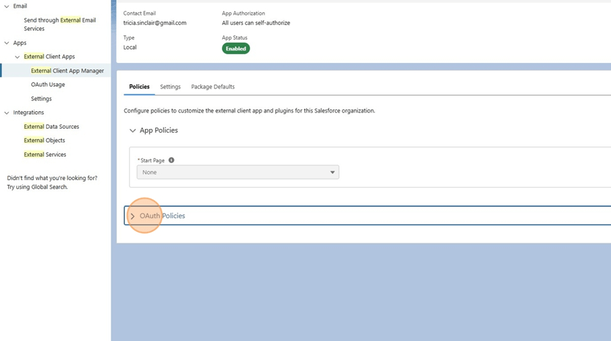Open Settings under External Client Apps sidebar
This screenshot has width=611, height=341.
click(41, 99)
